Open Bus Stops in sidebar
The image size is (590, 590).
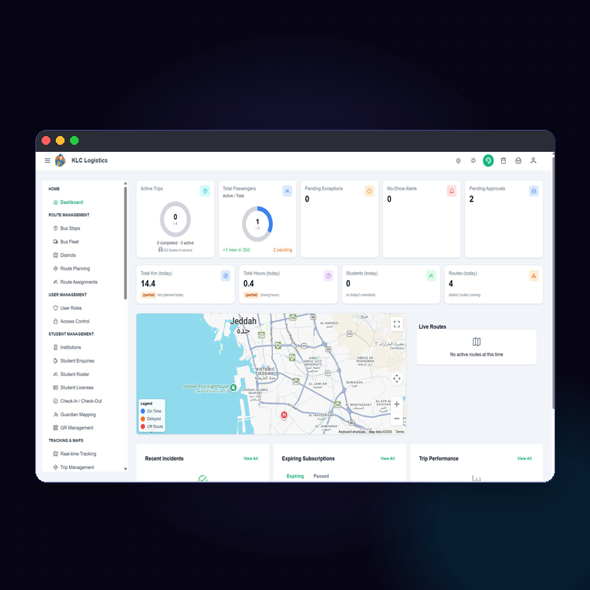70,228
